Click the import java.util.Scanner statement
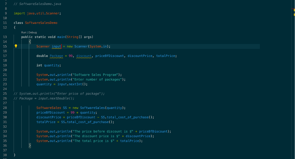This screenshot has height=159, width=295. point(37,13)
